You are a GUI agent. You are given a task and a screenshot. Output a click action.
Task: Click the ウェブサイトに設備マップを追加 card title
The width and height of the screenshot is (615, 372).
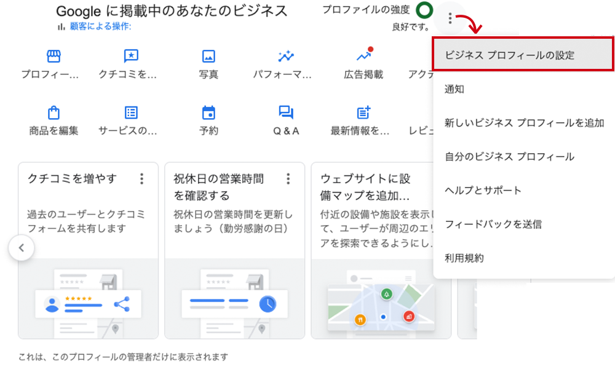point(365,187)
